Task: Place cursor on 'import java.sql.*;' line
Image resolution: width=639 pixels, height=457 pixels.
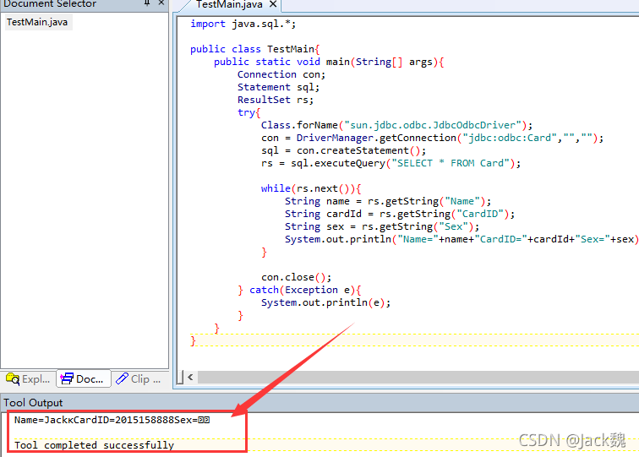Action: [243, 24]
